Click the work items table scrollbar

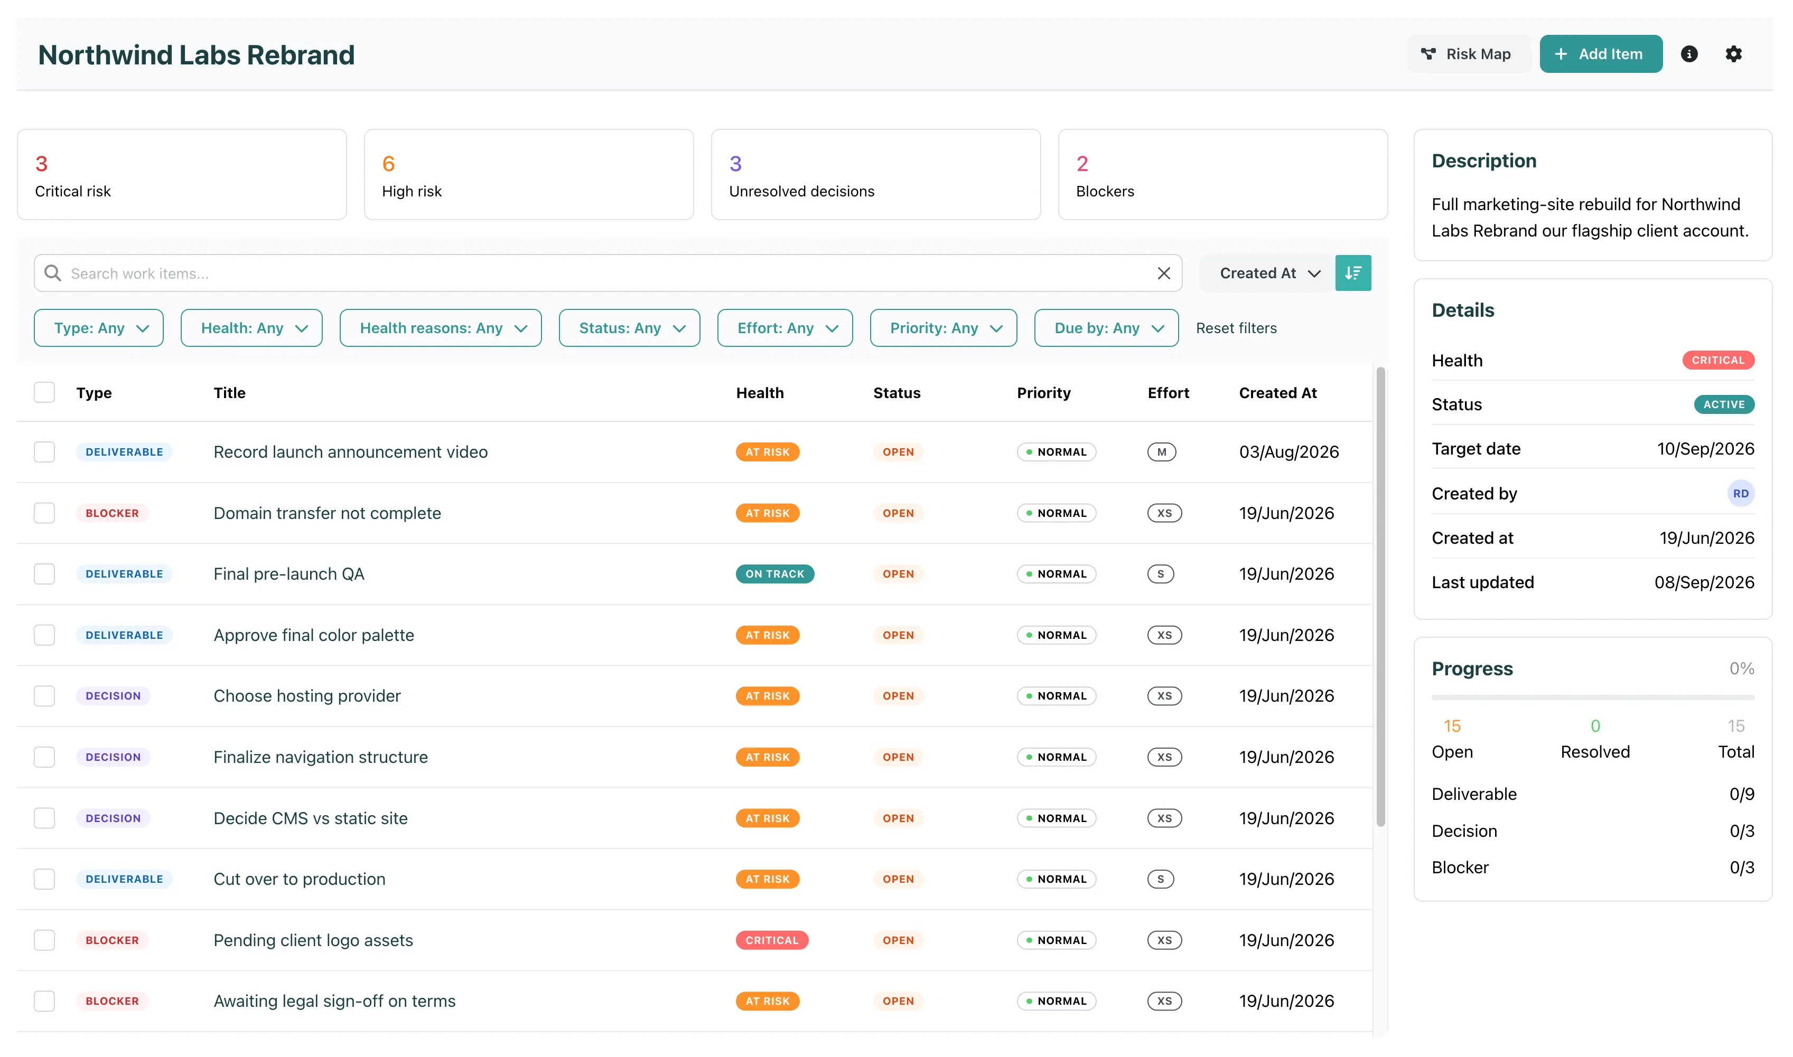1380,597
